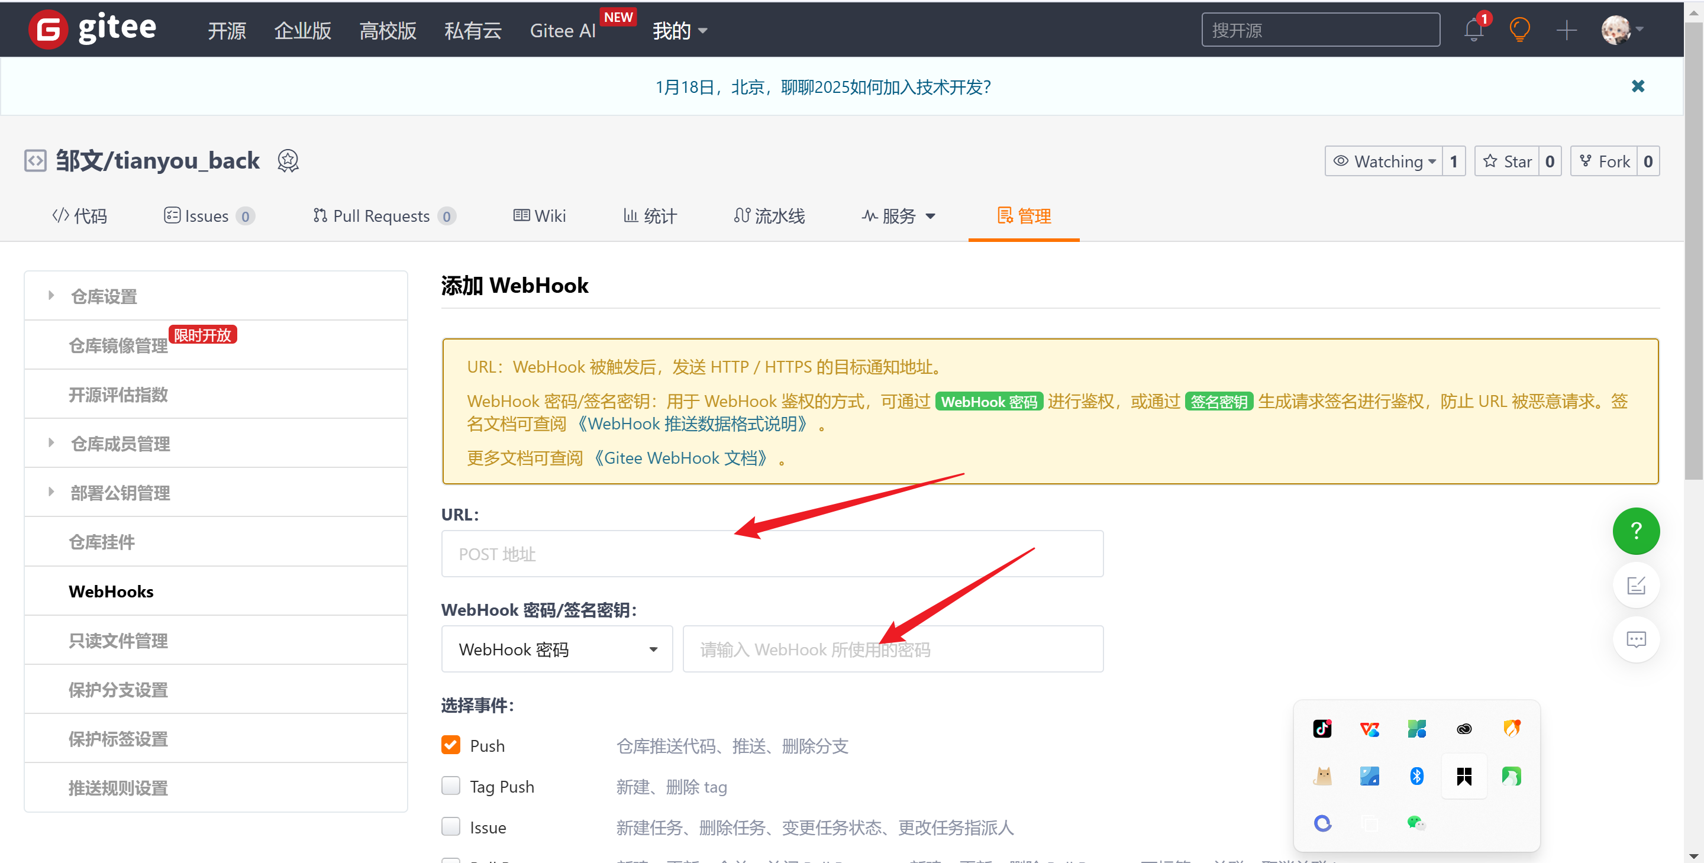Star the repository
The width and height of the screenshot is (1704, 863).
point(1507,161)
